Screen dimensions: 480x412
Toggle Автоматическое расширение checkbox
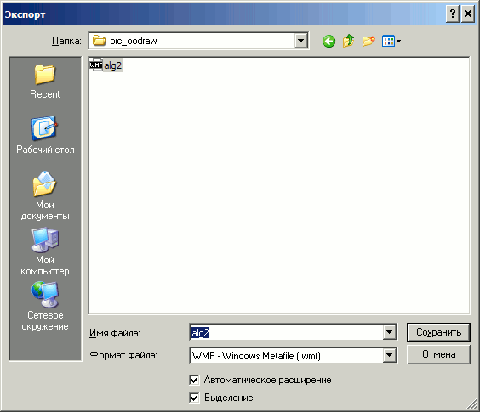click(x=194, y=380)
